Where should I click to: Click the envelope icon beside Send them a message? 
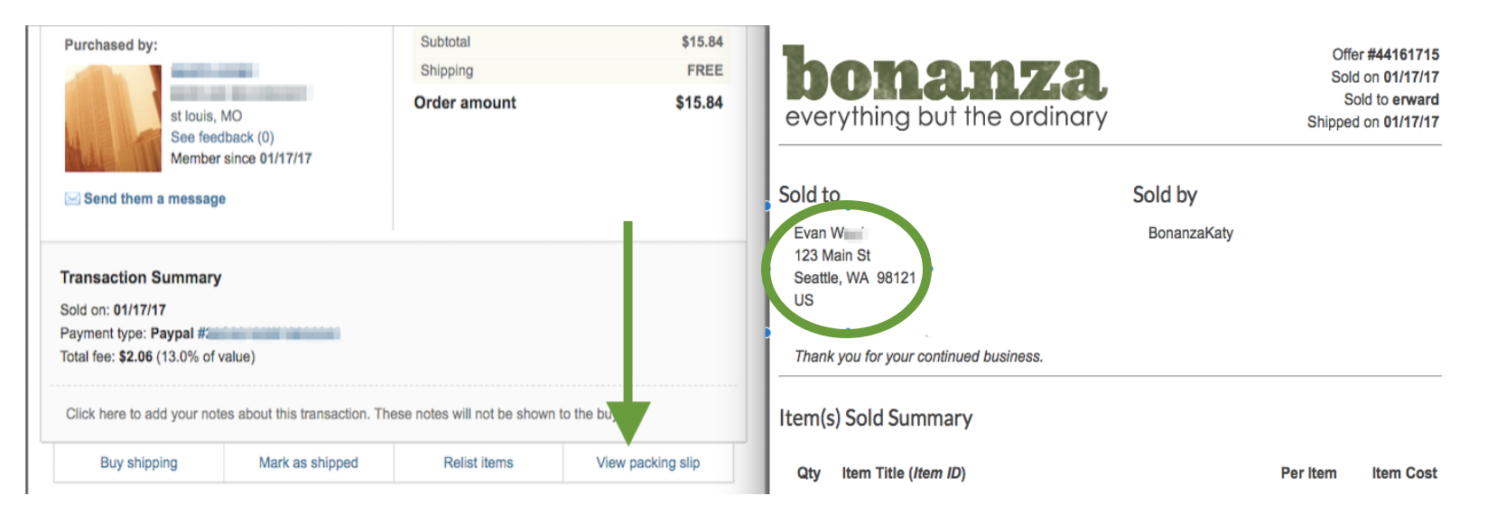72,198
